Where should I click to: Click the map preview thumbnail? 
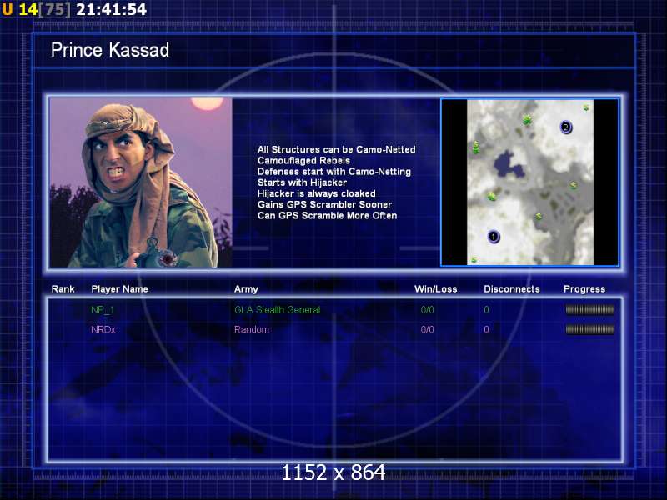[x=530, y=182]
